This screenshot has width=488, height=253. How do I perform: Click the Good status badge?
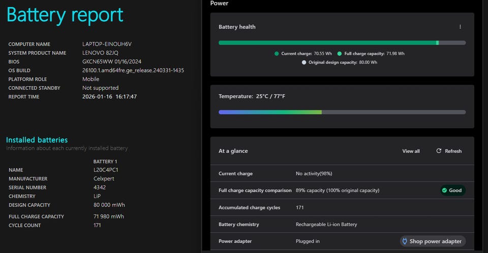click(452, 191)
